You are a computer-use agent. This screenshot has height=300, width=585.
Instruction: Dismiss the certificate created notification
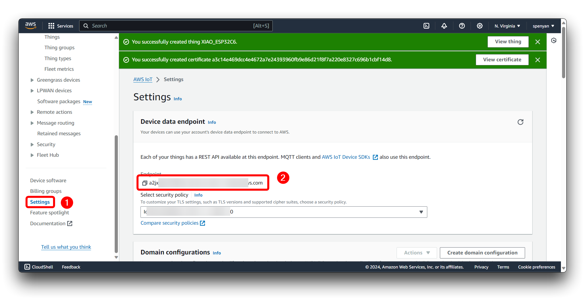(537, 60)
